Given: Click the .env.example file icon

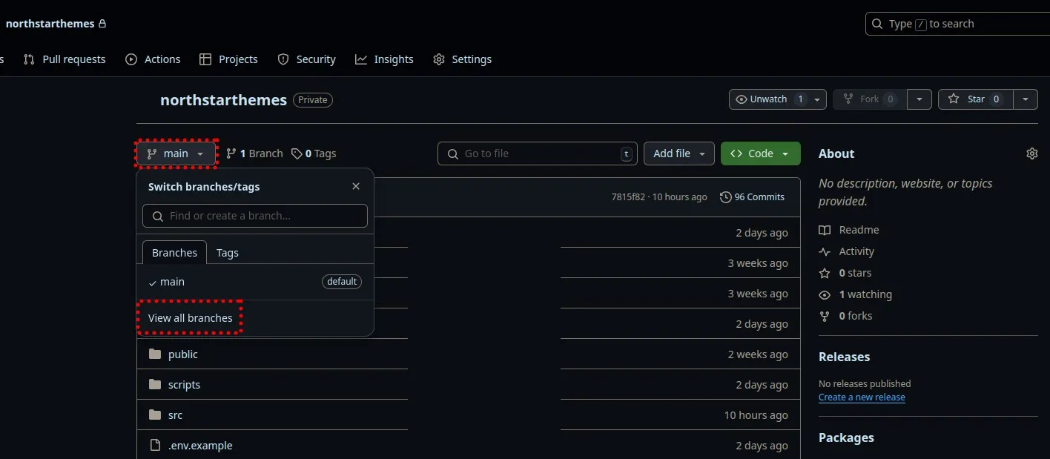Looking at the screenshot, I should (x=155, y=446).
